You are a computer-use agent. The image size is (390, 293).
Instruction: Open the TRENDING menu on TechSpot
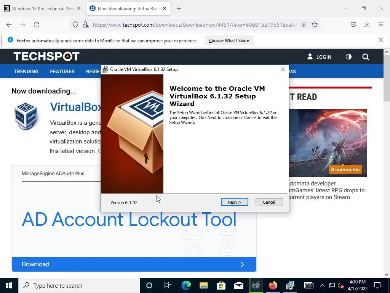(x=26, y=71)
